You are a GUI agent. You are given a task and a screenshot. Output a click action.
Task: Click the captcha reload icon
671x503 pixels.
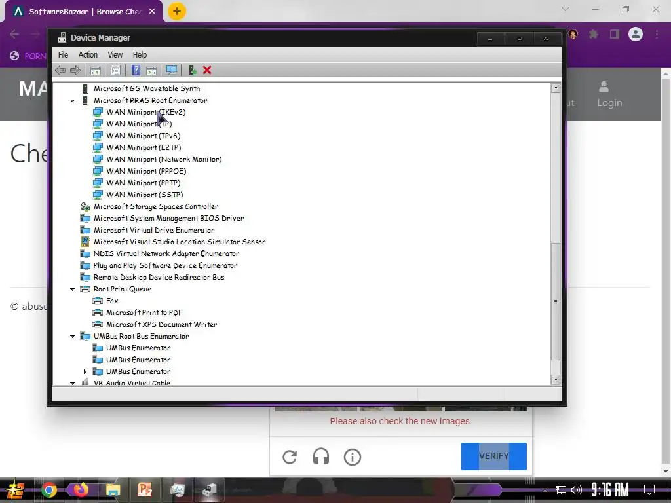pyautogui.click(x=290, y=456)
